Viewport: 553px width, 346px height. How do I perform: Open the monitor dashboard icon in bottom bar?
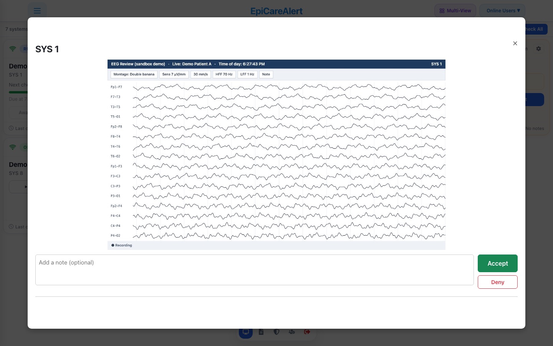[x=246, y=332]
